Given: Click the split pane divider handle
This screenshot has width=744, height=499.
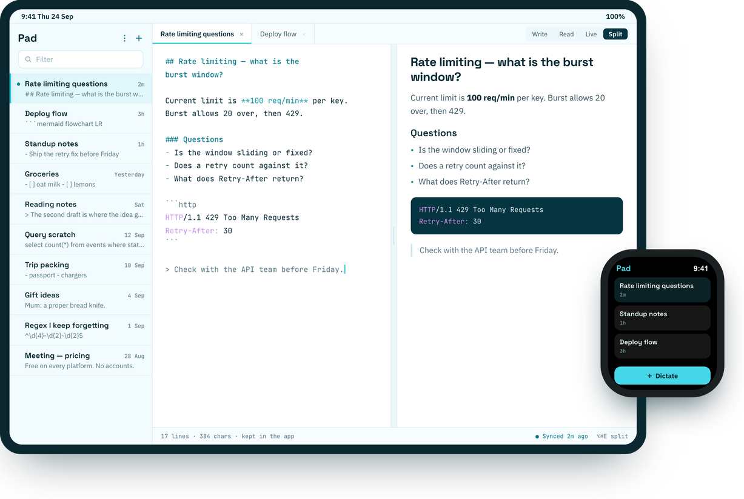Looking at the screenshot, I should click(394, 236).
